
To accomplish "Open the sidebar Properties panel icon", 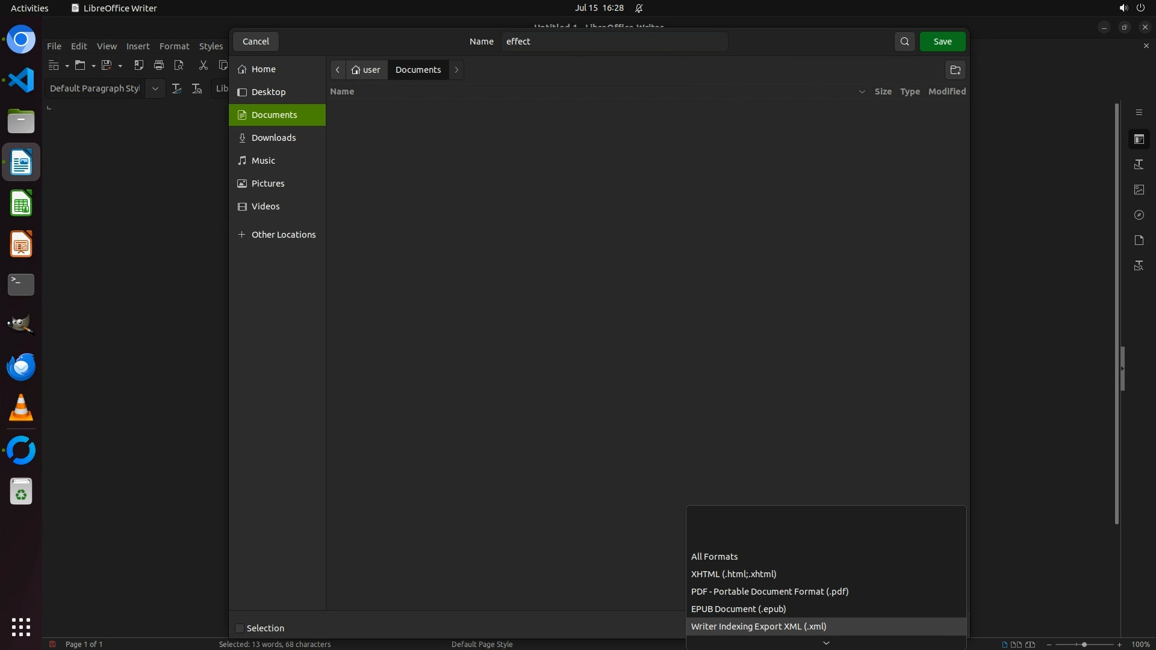I will [x=1139, y=139].
